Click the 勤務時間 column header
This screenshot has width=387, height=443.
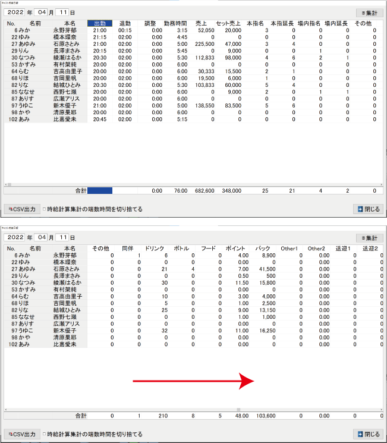[175, 23]
